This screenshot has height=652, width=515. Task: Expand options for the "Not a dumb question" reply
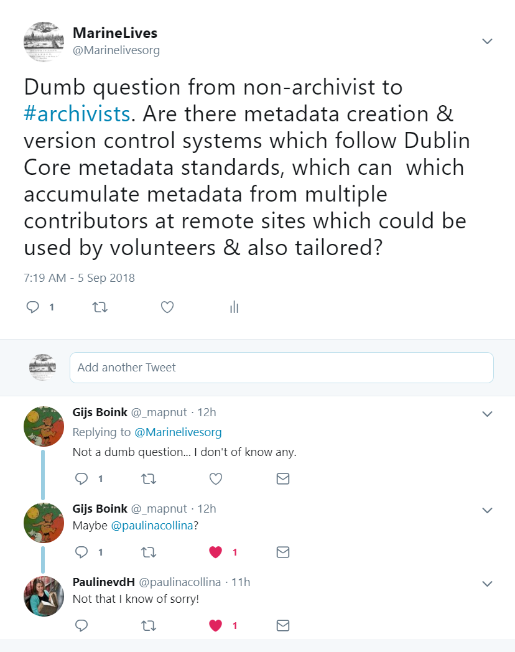point(487,414)
